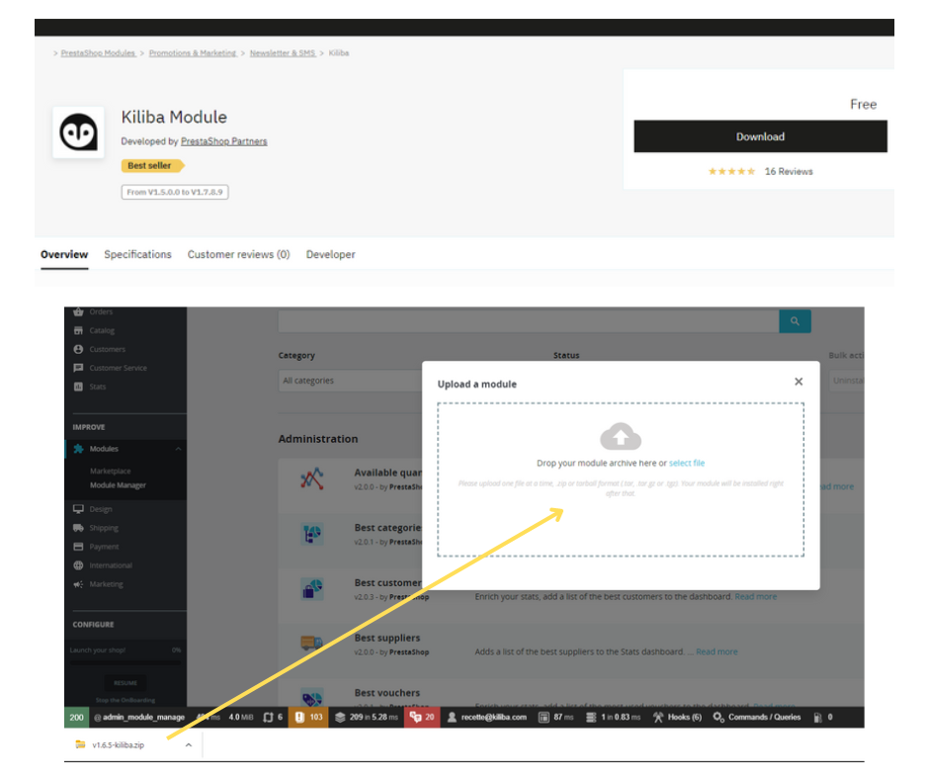Image resolution: width=929 pixels, height=779 pixels.
Task: Click the Design monitor icon in sidebar
Action: pyautogui.click(x=78, y=509)
